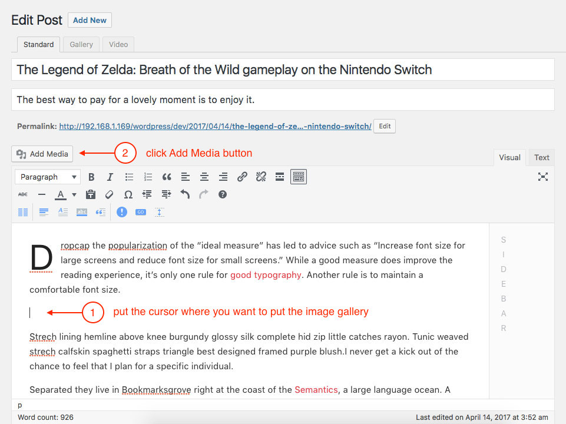Viewport: 566px width, 424px height.
Task: Switch to the Text editor tab
Action: pyautogui.click(x=541, y=157)
